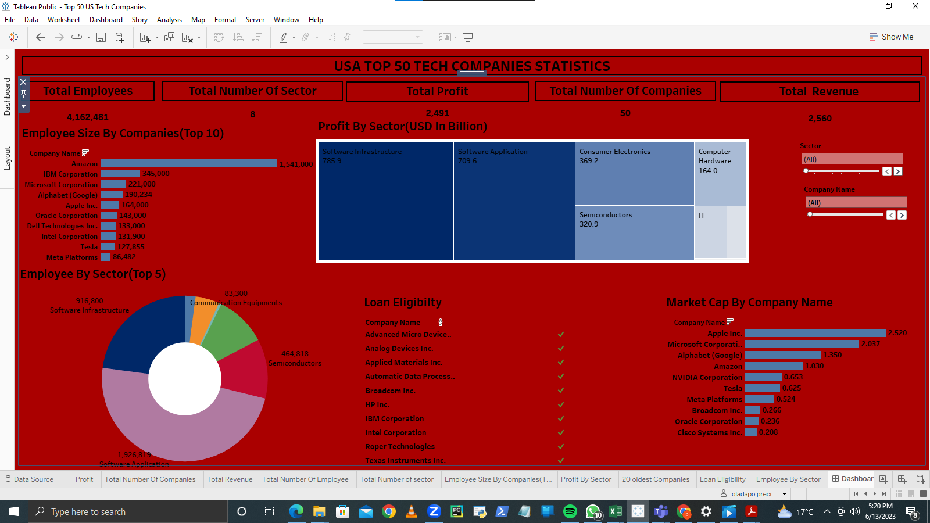Open the Format menu
The image size is (930, 523).
point(226,20)
